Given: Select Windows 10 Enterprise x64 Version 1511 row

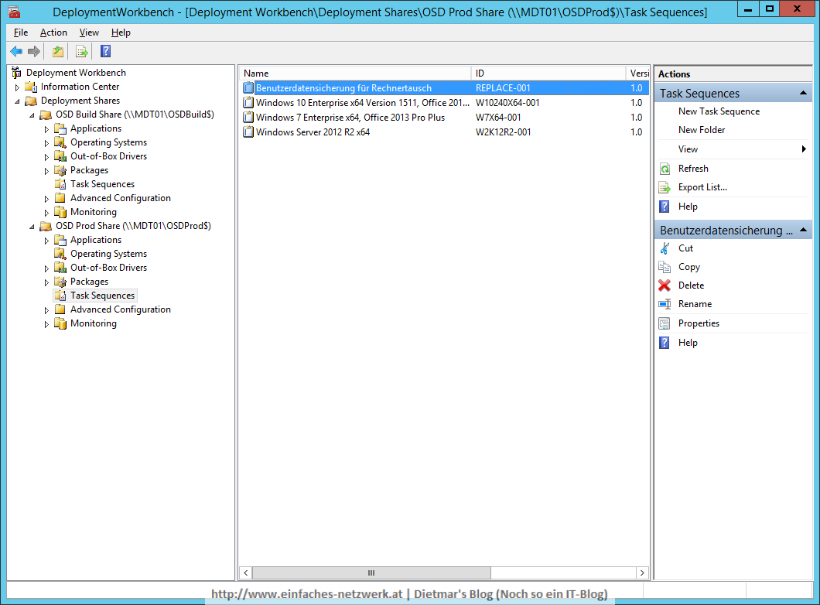Looking at the screenshot, I should (444, 103).
